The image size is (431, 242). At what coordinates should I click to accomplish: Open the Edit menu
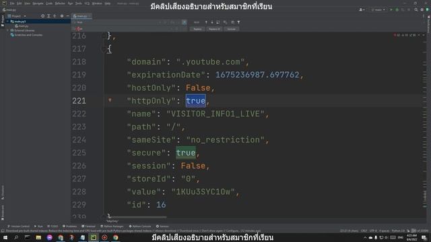[x=20, y=3]
